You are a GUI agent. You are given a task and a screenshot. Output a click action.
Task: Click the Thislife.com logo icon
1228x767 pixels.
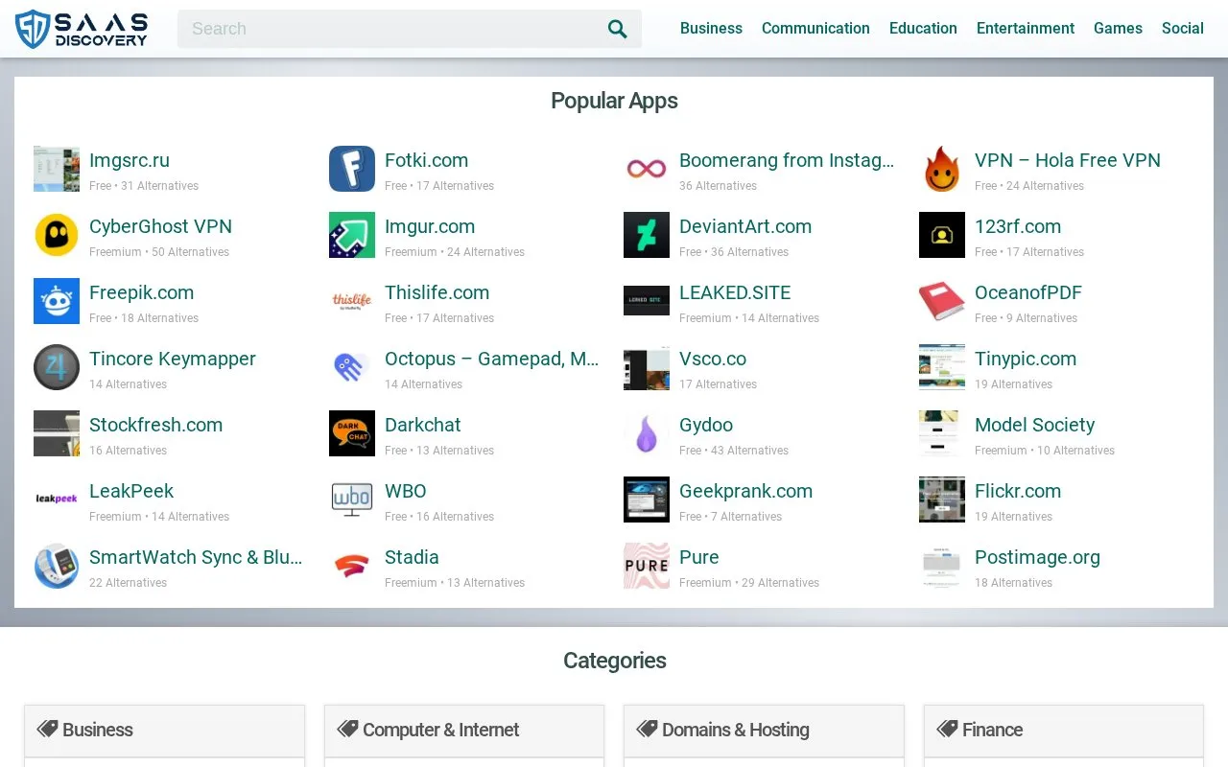352,301
